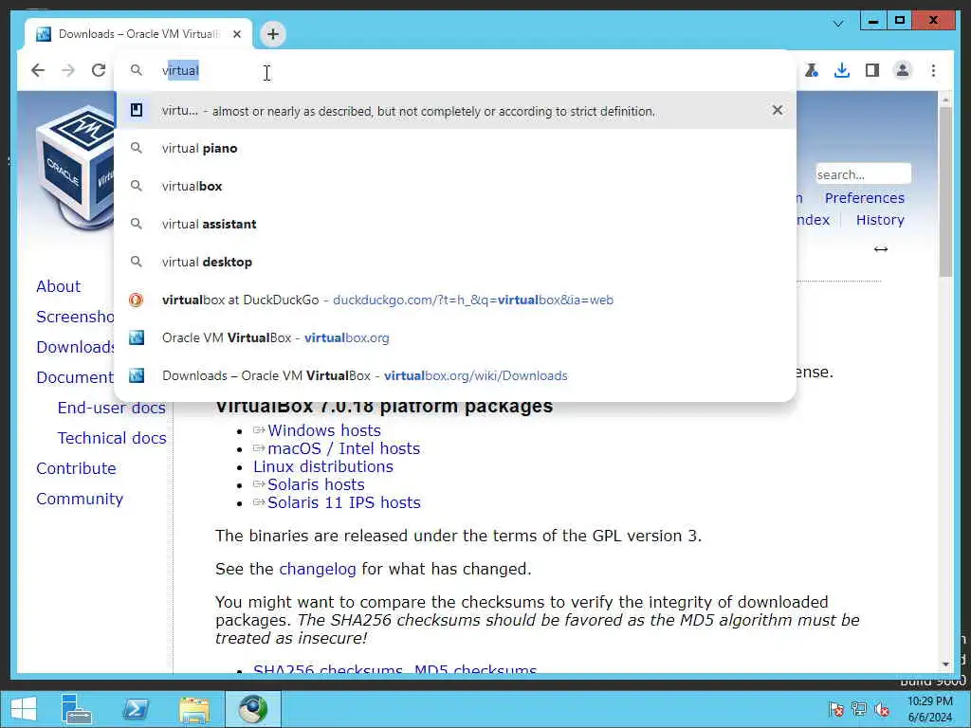
Task: Open the History link
Action: click(x=880, y=220)
